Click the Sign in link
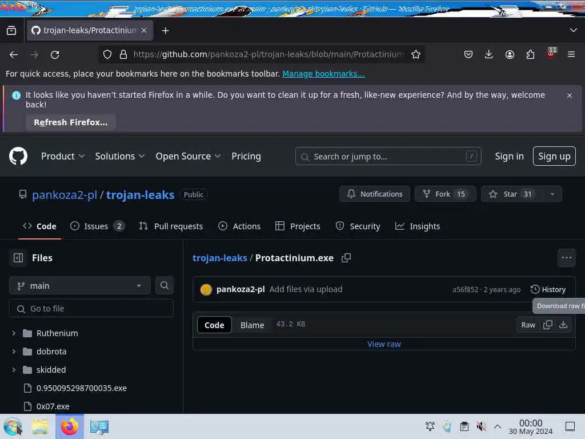The image size is (585, 439). [509, 157]
